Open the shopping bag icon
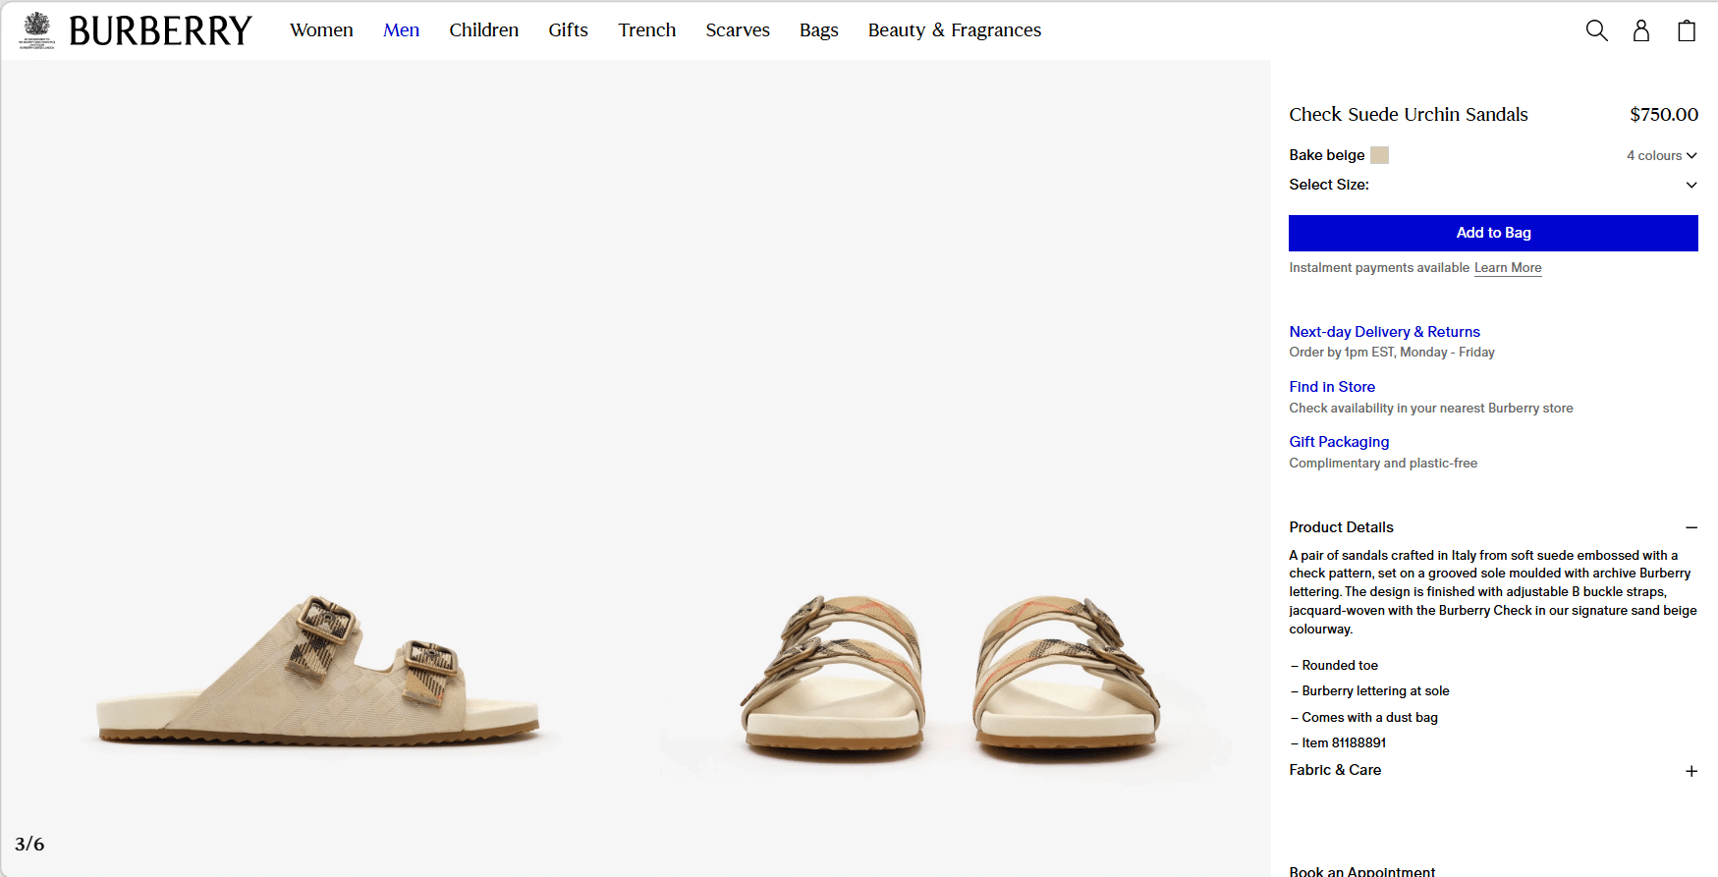The image size is (1718, 877). pos(1686,30)
